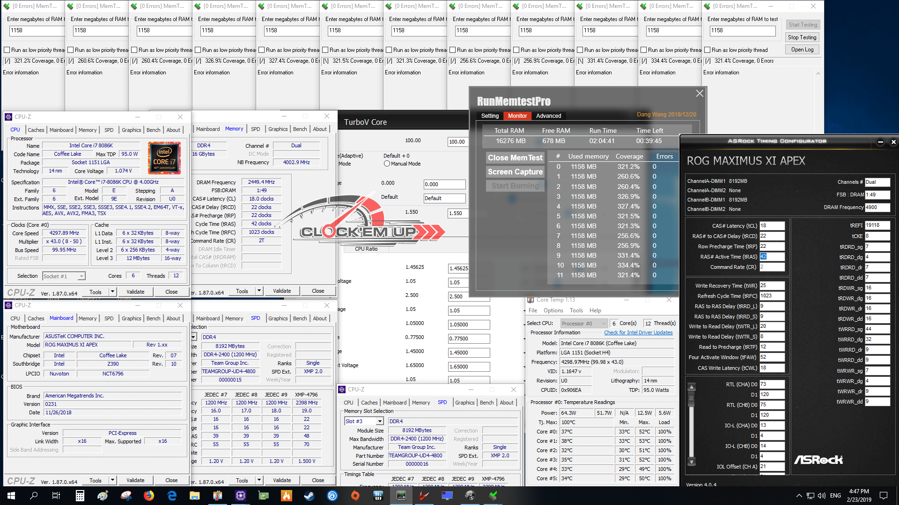Open the Uplay taskbar icon
Screen dimensions: 899x505
[332, 496]
